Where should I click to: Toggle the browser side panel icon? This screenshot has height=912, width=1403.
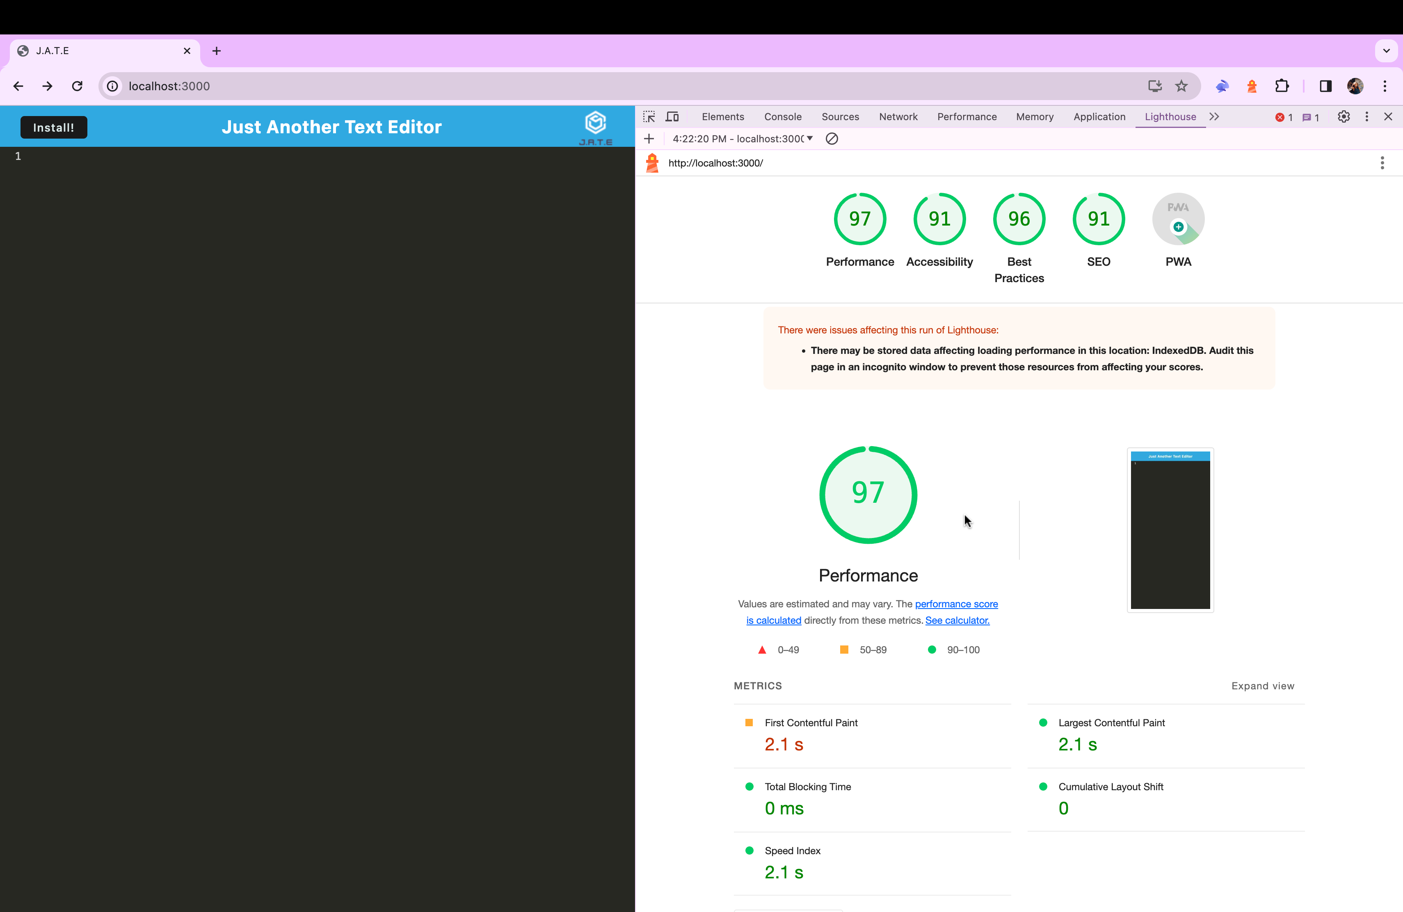click(x=1326, y=86)
